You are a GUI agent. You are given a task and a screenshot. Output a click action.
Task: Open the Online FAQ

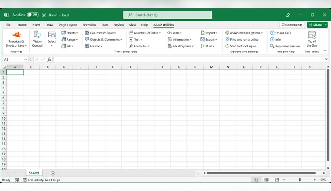[x=281, y=33]
